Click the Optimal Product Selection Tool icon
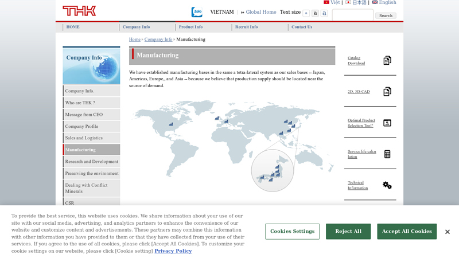The image size is (459, 258). tap(387, 123)
